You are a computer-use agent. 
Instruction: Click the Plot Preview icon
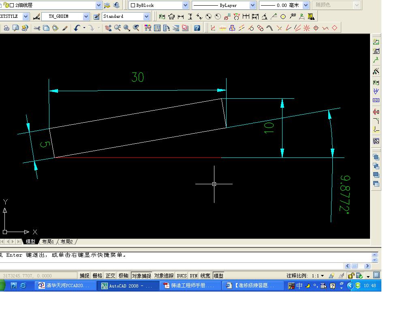[x=16, y=28]
